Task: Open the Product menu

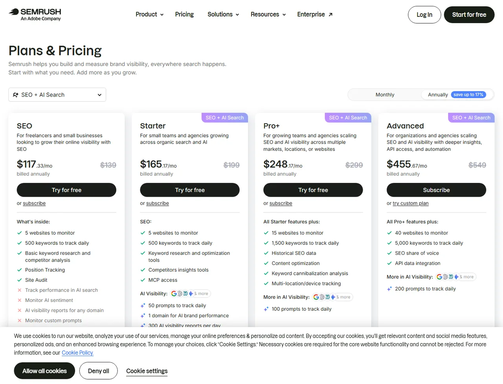Action: coord(149,15)
